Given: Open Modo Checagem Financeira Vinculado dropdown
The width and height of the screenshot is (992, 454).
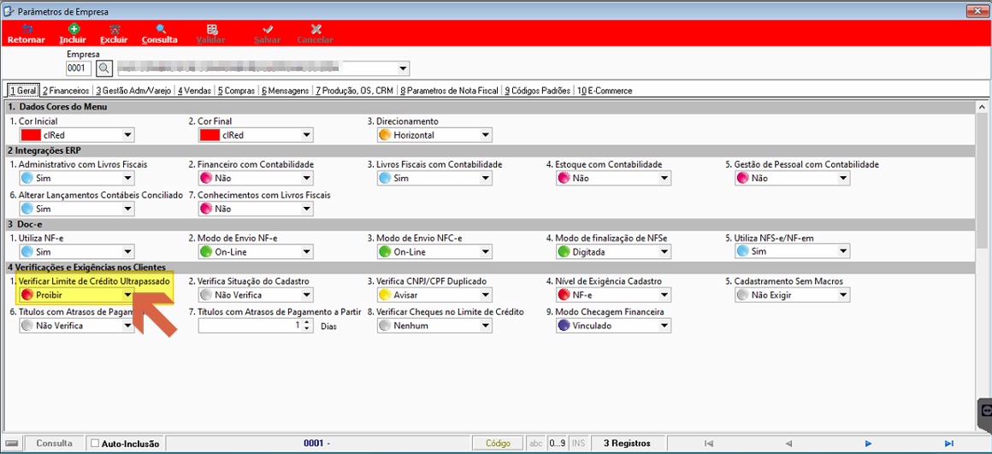Looking at the screenshot, I should point(664,326).
